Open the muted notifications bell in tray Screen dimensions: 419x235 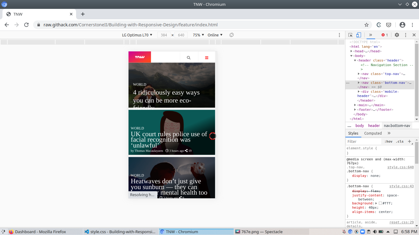pyautogui.click(x=344, y=232)
